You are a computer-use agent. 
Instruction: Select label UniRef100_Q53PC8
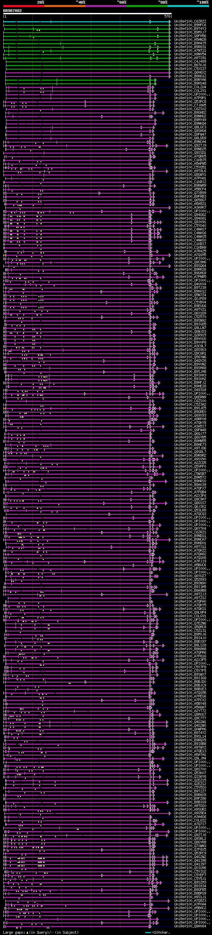pos(190,101)
